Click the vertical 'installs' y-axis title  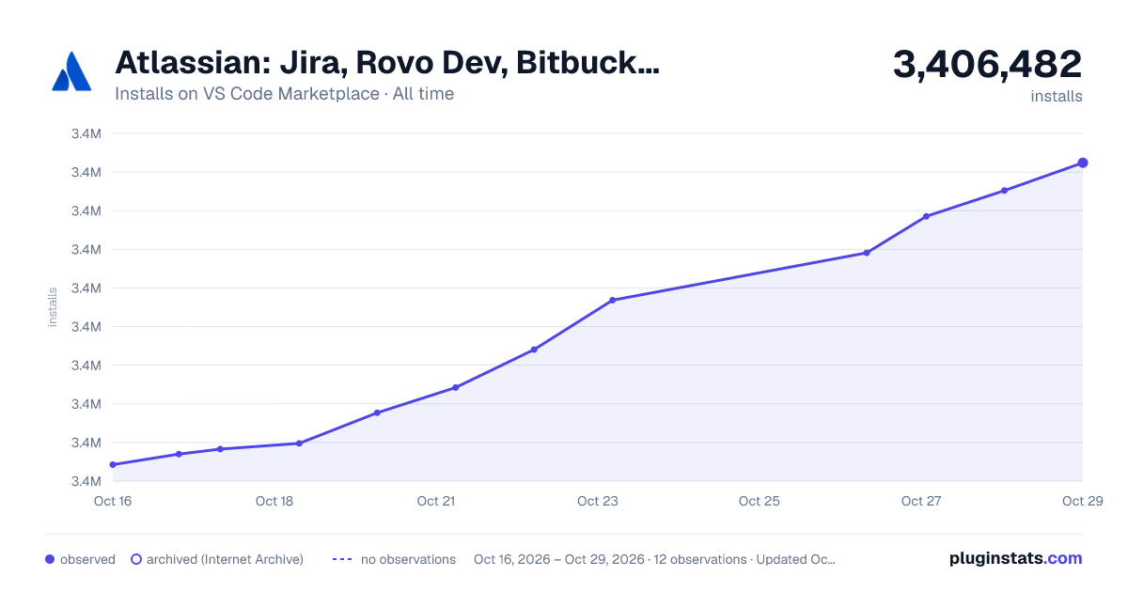[53, 307]
